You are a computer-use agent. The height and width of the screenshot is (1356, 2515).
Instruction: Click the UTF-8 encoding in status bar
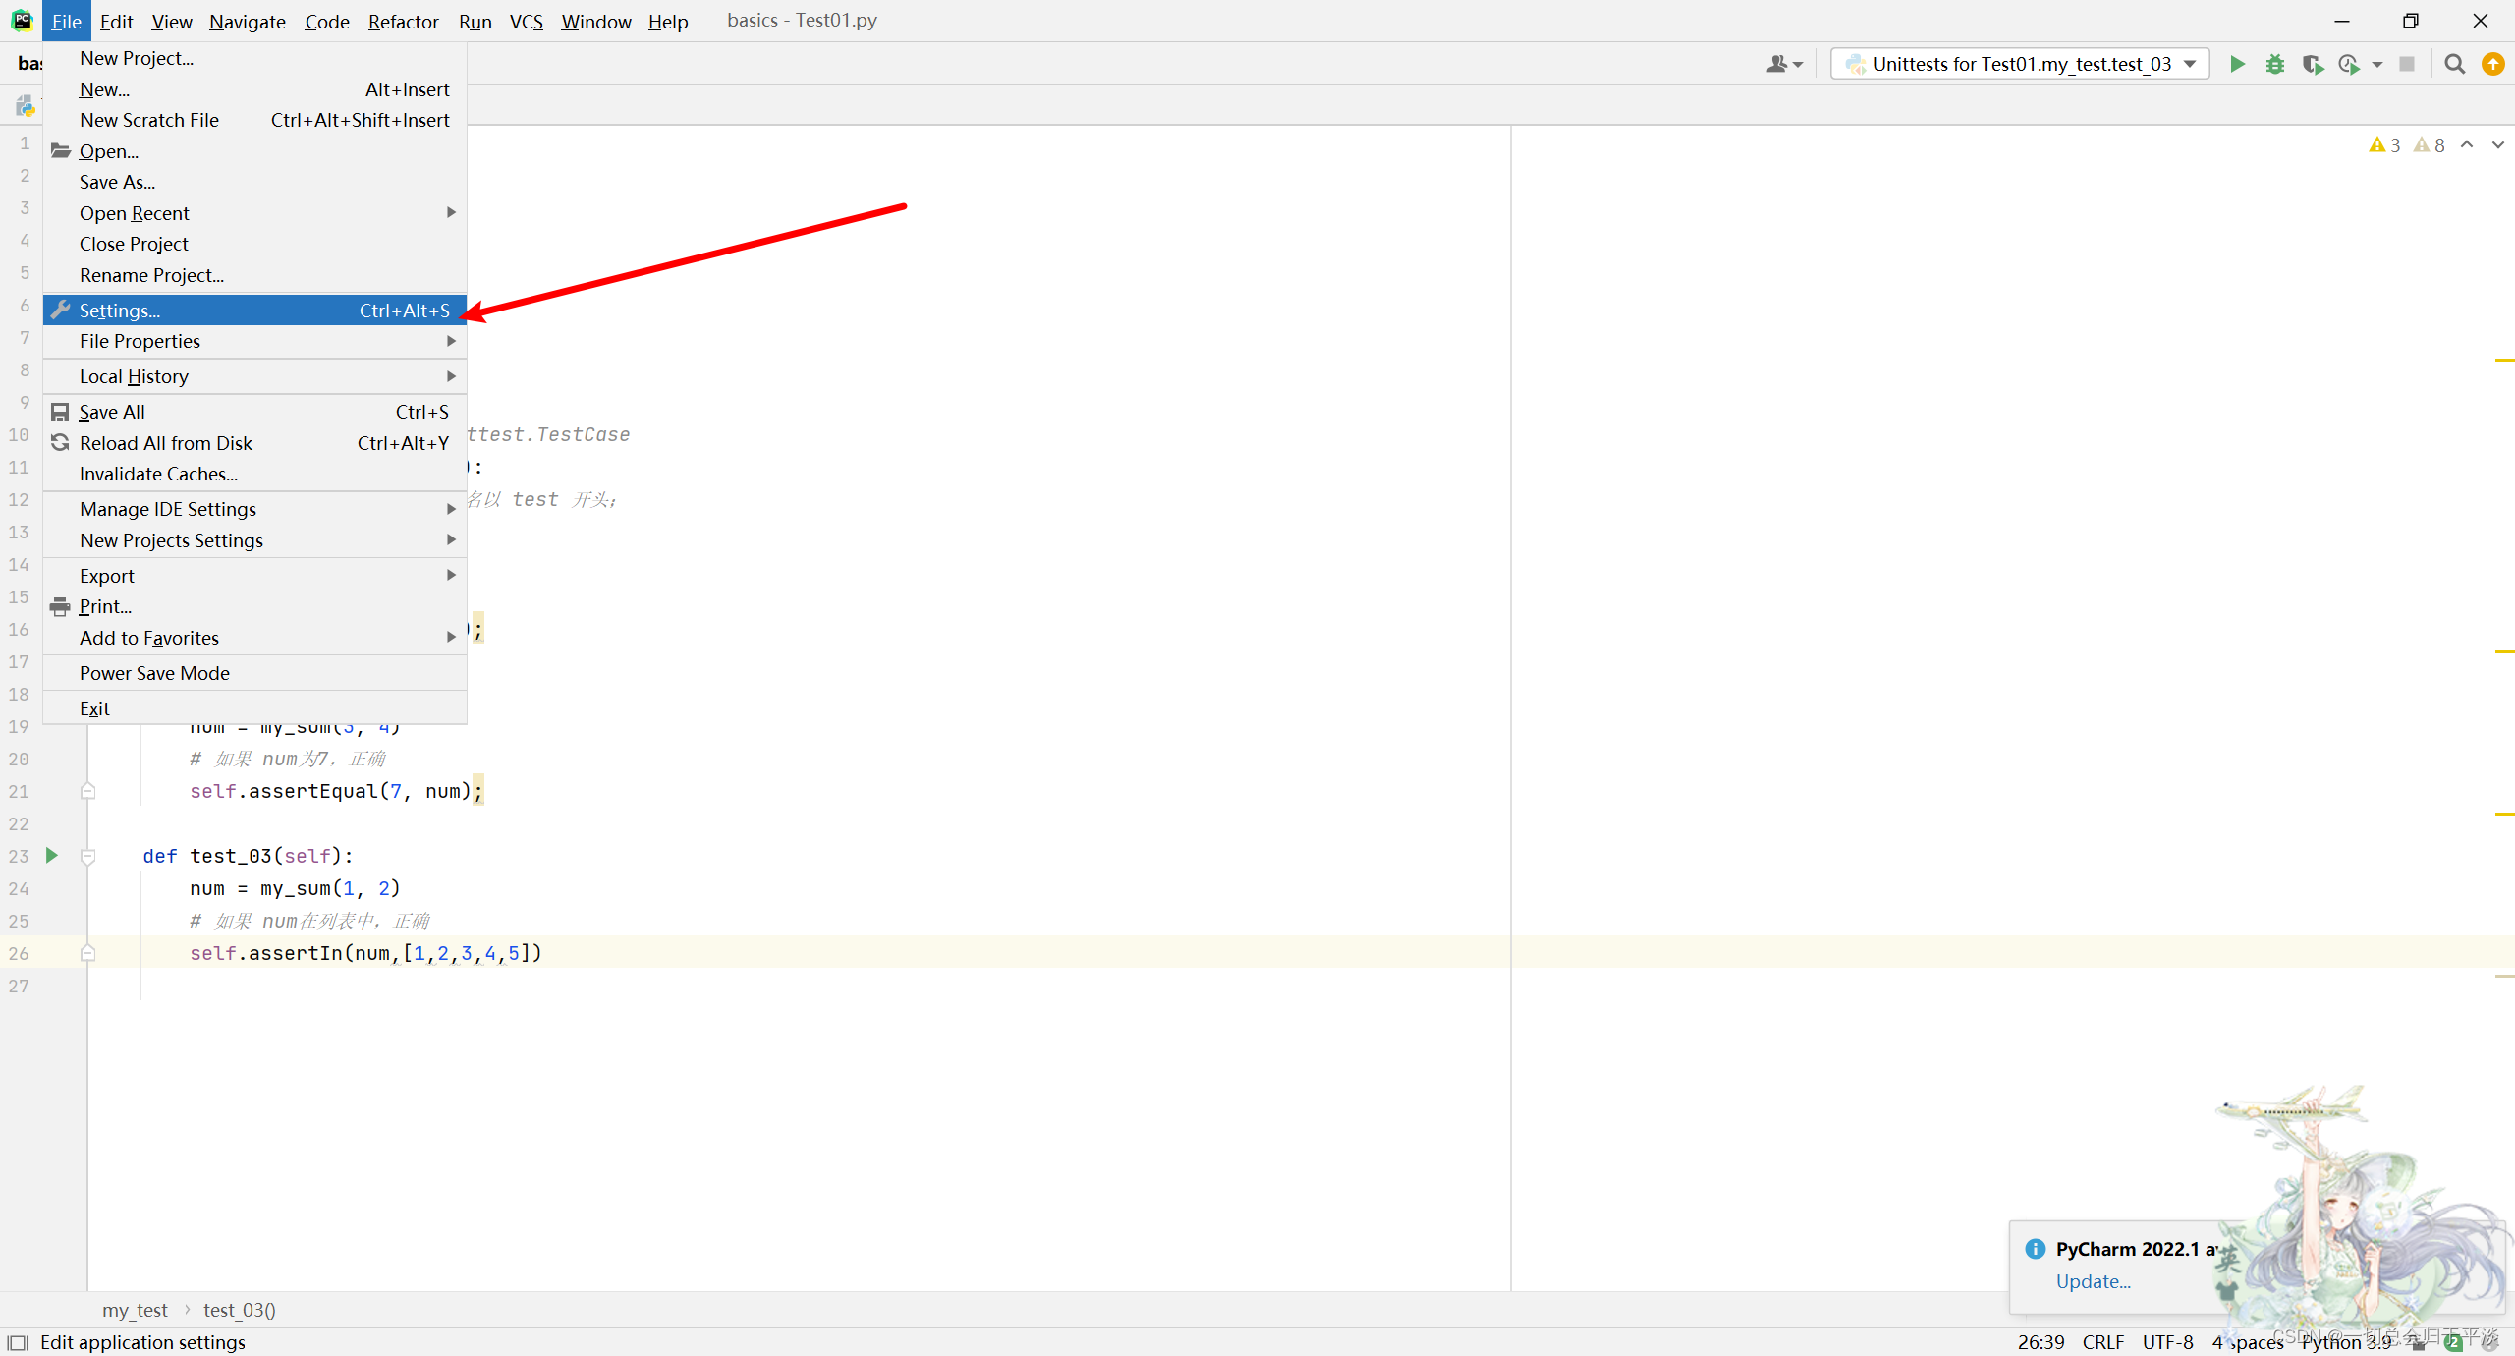coord(2167,1342)
